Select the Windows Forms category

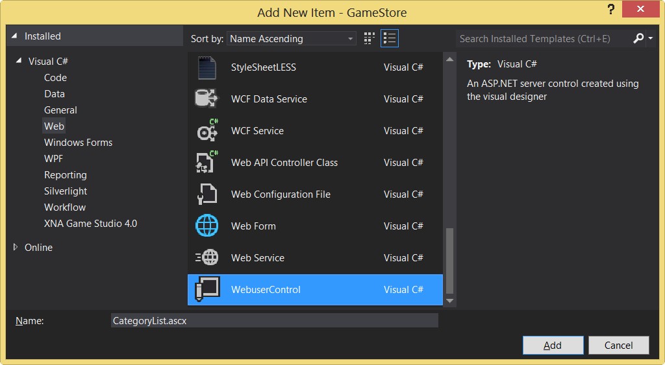tap(78, 142)
